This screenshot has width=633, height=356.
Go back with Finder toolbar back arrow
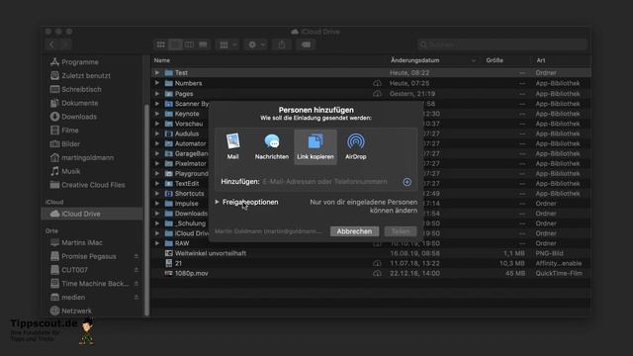click(51, 44)
